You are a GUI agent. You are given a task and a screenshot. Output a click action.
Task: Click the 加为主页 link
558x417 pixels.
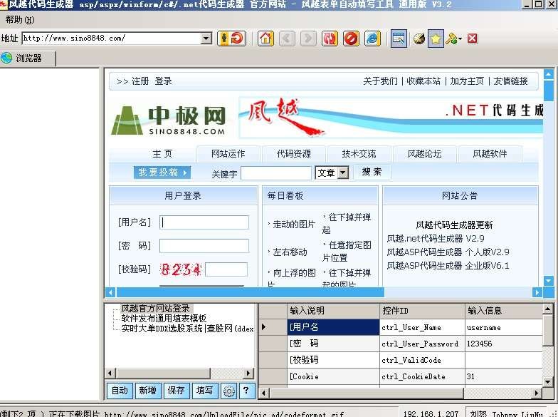(467, 81)
